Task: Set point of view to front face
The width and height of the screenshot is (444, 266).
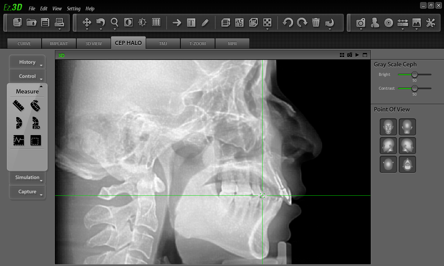Action: click(x=388, y=127)
